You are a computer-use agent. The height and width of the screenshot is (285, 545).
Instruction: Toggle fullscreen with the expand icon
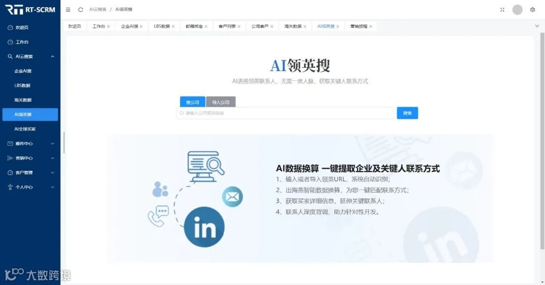(502, 10)
